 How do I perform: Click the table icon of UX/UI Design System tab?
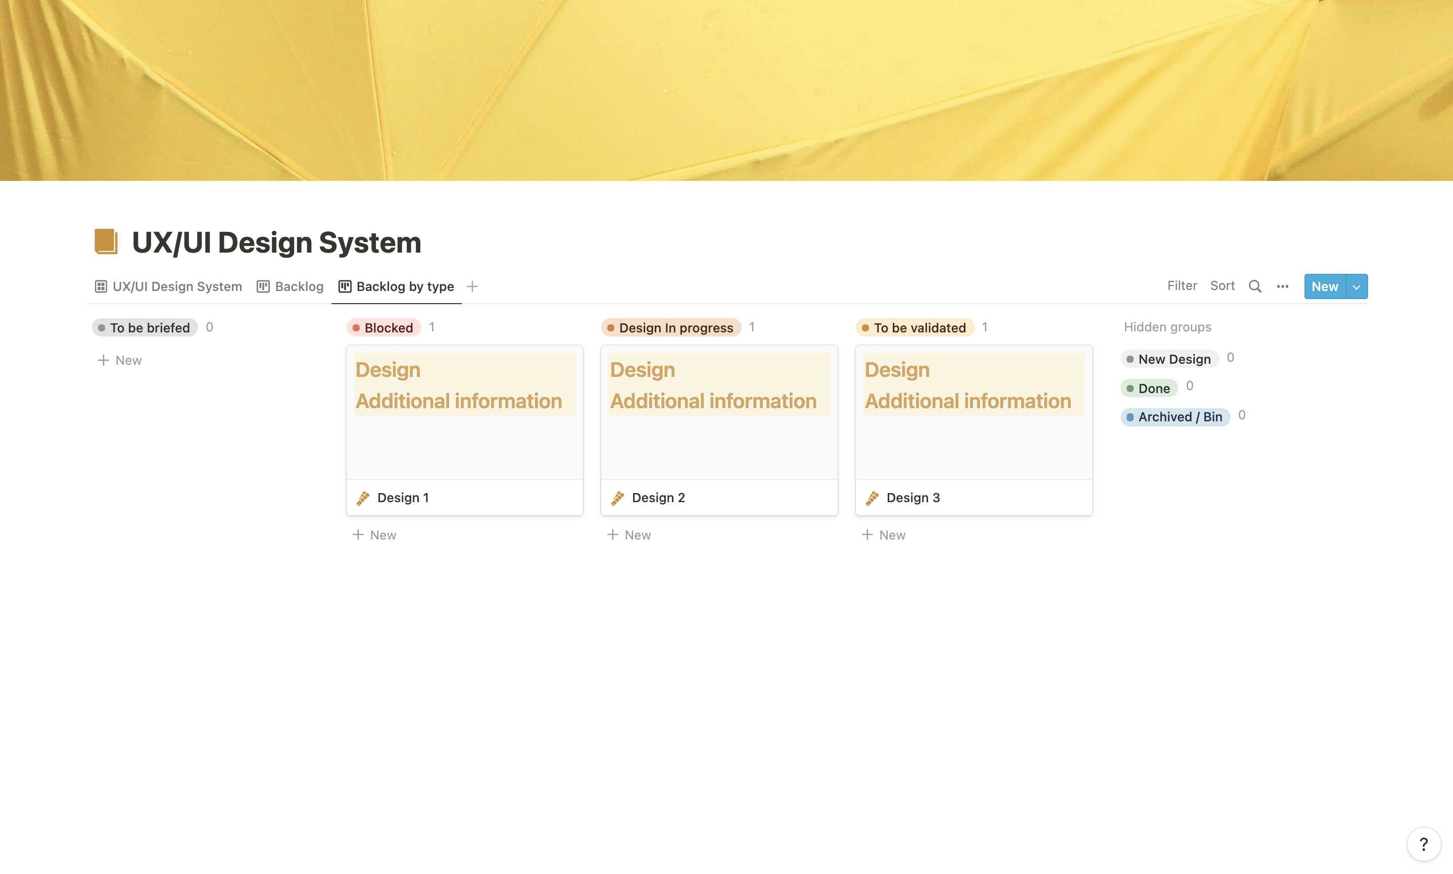point(101,286)
